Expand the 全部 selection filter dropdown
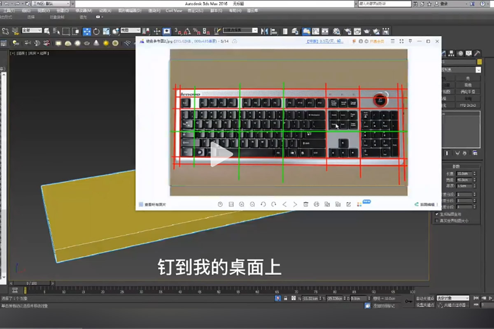494x329 pixels. (32, 30)
